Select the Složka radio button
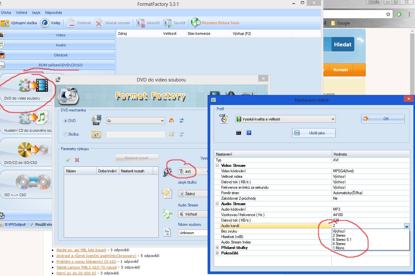 (x=66, y=135)
